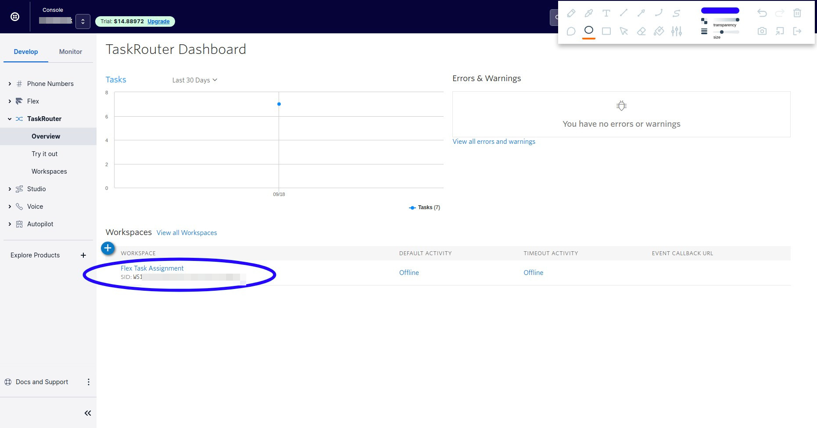Click the Tasks (7) chart legend

tap(424, 207)
